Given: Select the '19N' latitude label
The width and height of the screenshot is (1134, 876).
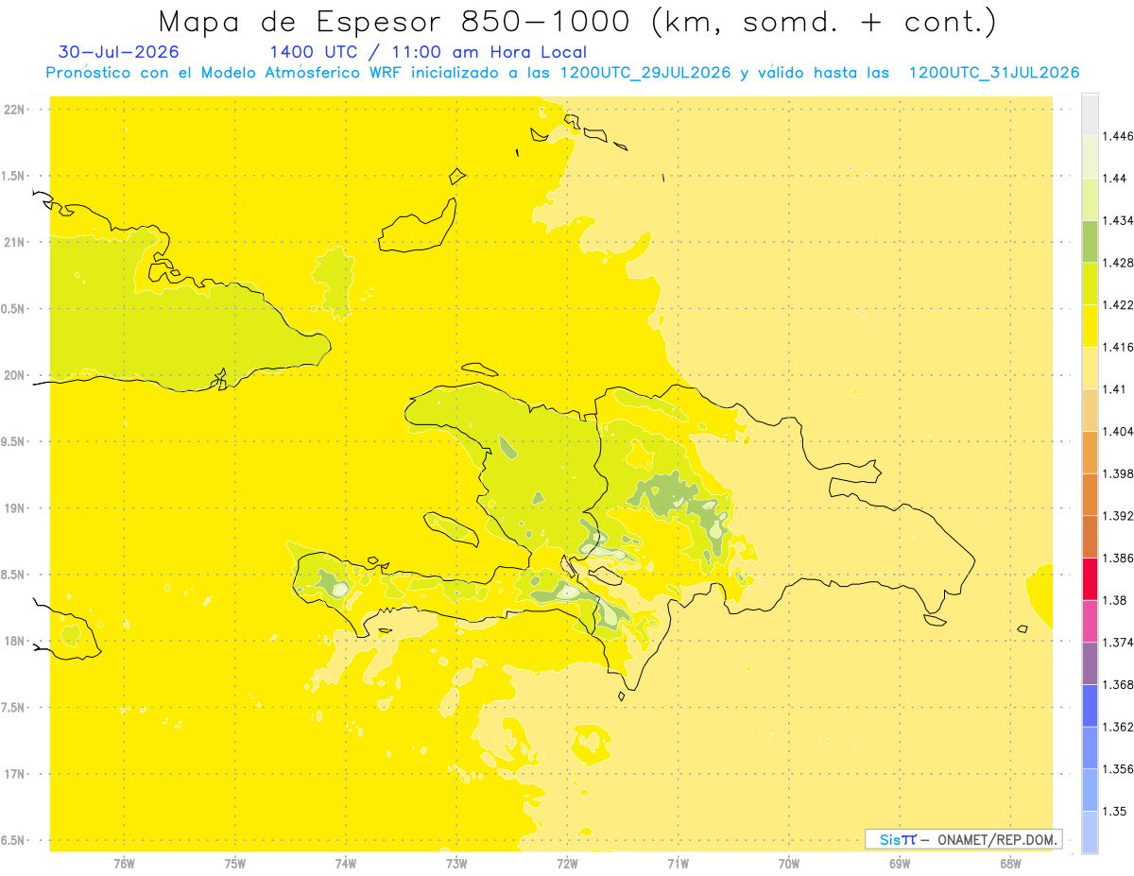Looking at the screenshot, I should (x=14, y=508).
